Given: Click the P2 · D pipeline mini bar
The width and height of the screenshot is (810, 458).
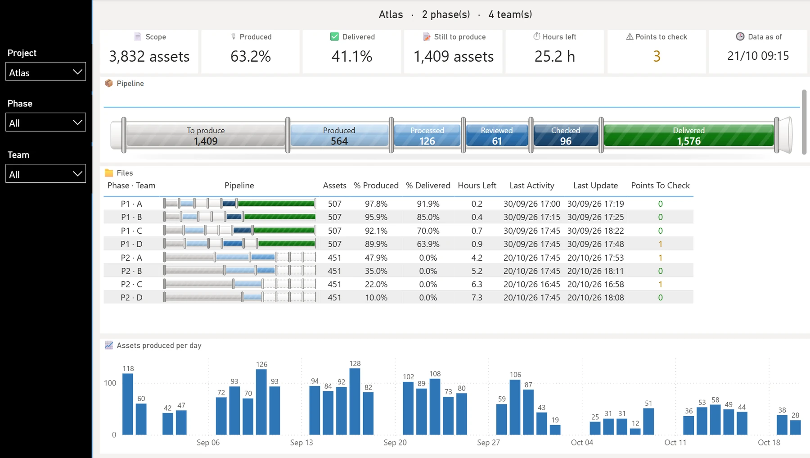Looking at the screenshot, I should 239,297.
